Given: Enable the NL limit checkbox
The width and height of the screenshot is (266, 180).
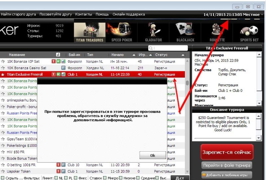Looking at the screenshot, I should (56, 178).
